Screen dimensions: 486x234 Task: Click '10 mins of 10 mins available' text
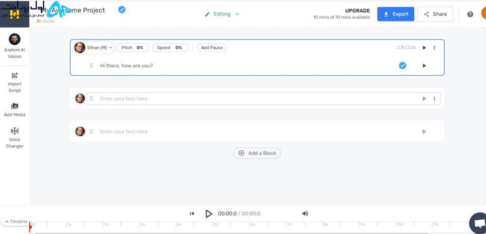(342, 18)
